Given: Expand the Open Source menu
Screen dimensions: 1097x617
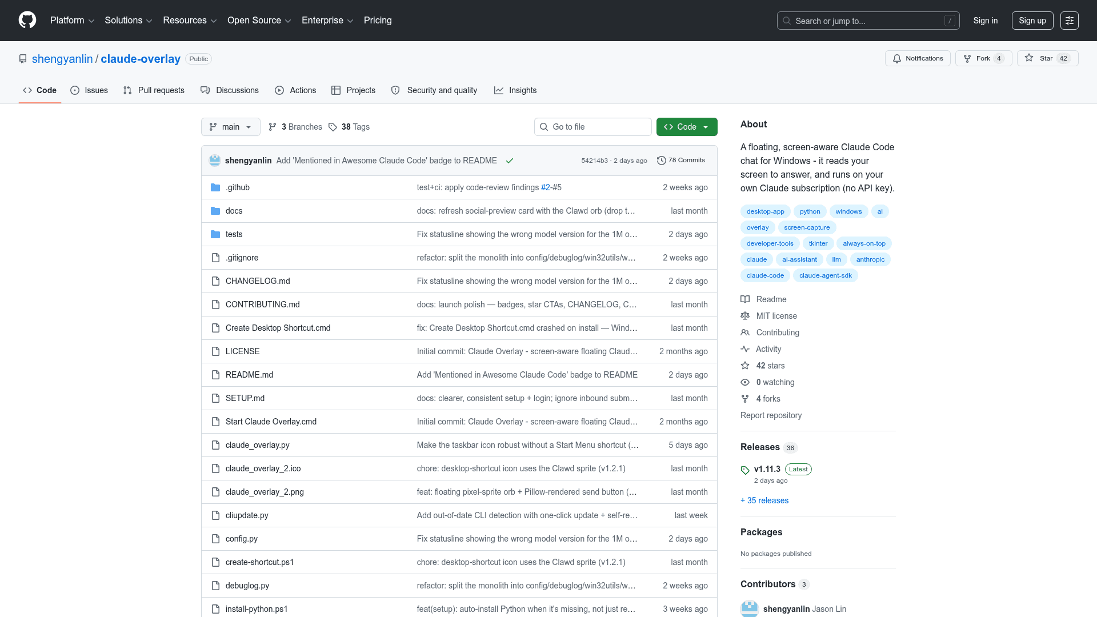Looking at the screenshot, I should click(x=259, y=21).
